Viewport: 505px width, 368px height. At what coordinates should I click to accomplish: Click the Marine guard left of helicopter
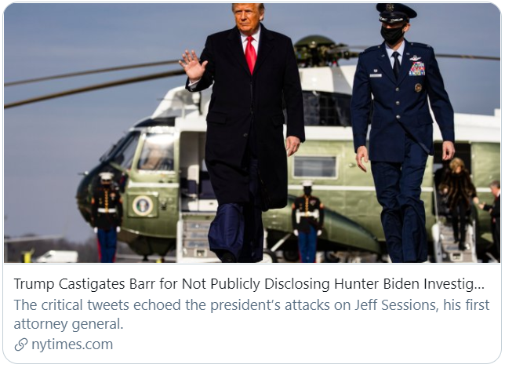[x=107, y=217]
